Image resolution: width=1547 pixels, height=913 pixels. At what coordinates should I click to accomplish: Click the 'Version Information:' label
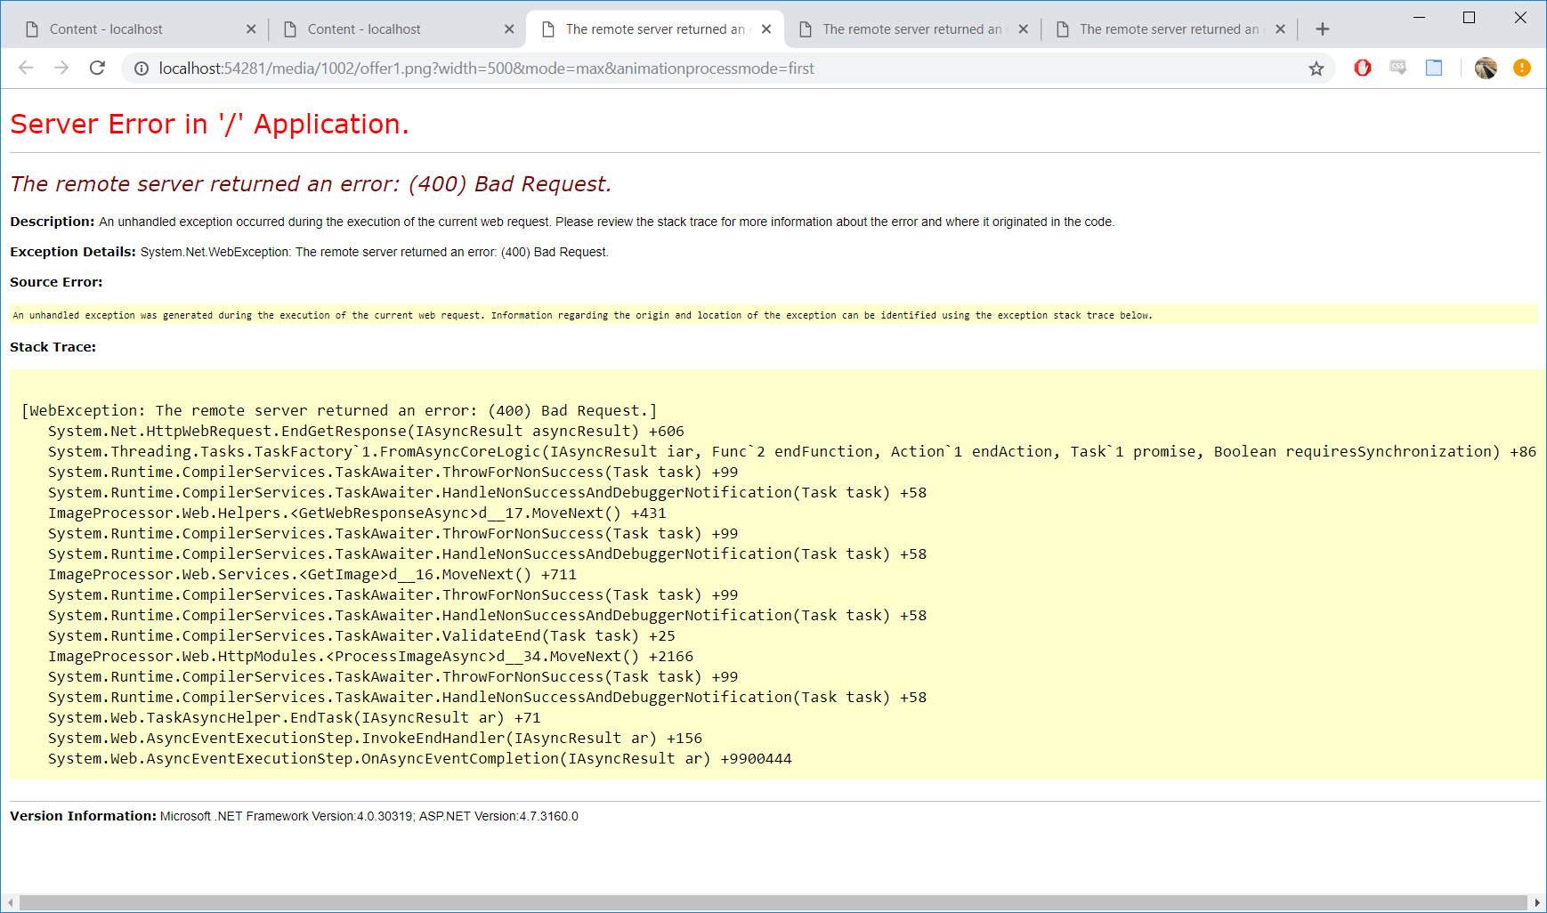click(83, 816)
